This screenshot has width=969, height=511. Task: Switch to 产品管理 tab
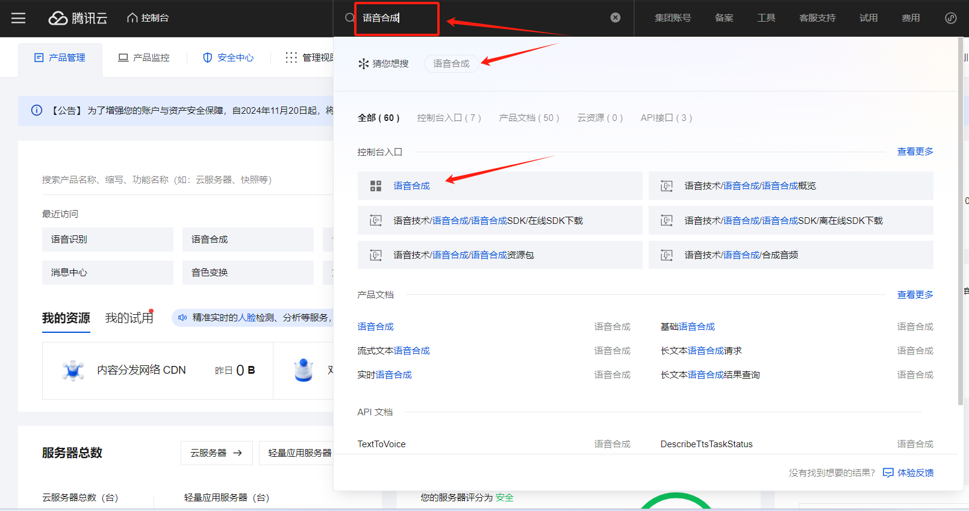point(60,58)
